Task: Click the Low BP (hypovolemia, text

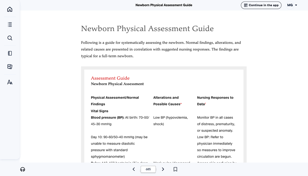Action: (x=170, y=117)
